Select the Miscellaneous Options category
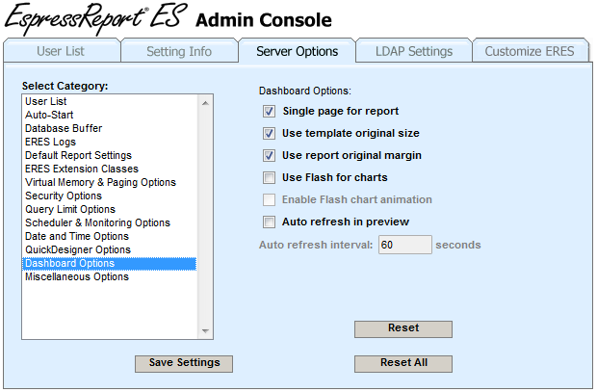The image size is (597, 392). (109, 277)
